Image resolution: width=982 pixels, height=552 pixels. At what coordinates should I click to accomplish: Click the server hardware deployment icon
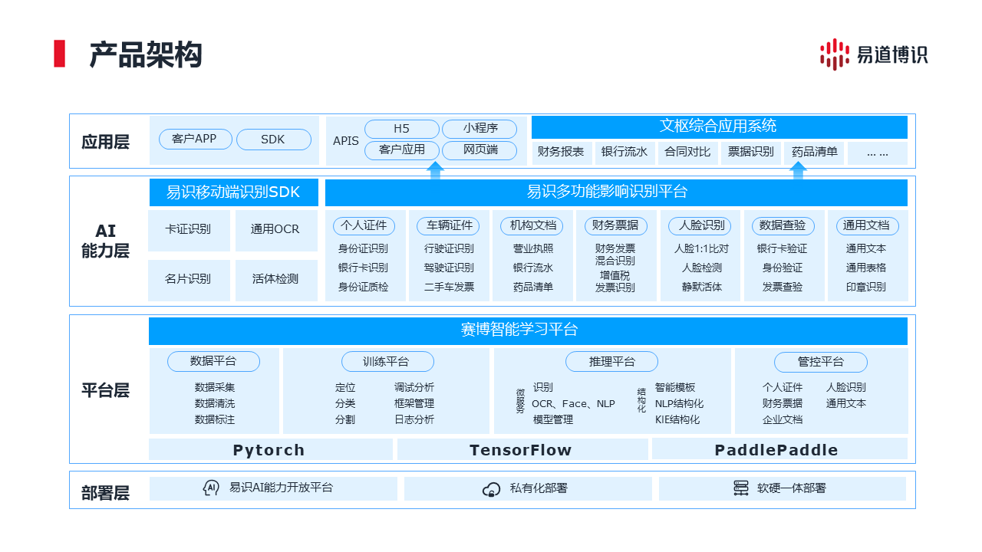(741, 488)
